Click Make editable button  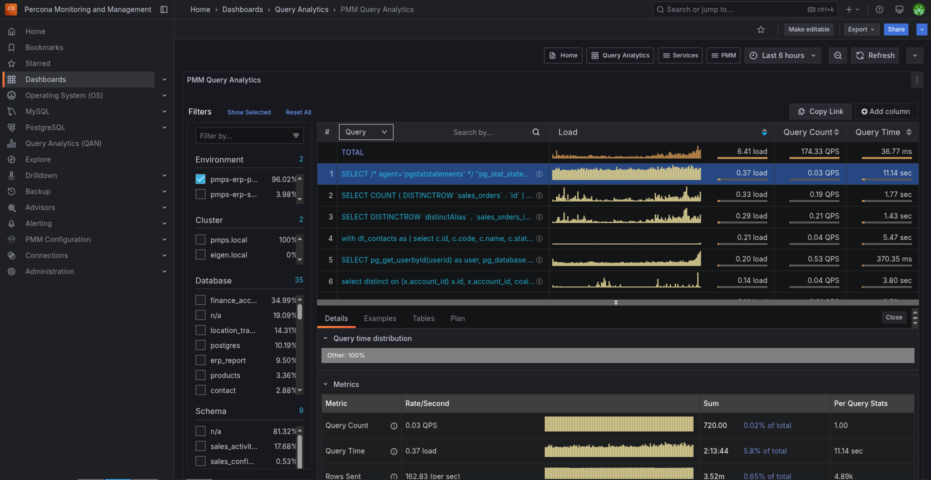pos(809,29)
